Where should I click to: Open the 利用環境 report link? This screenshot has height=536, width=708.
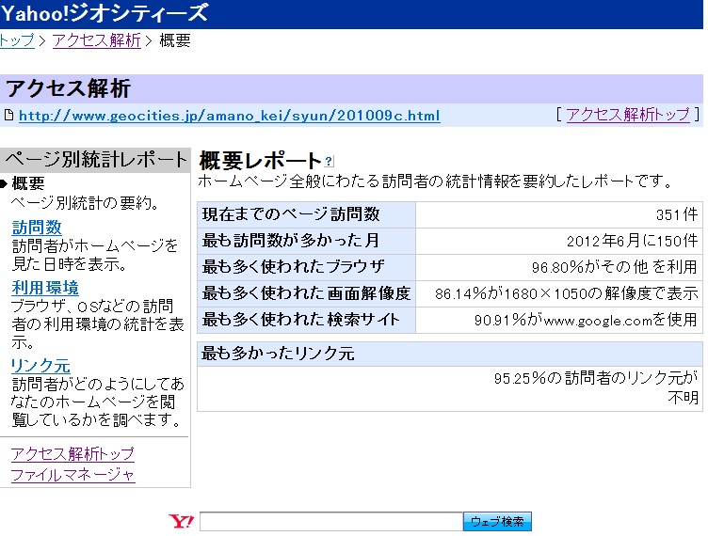(x=45, y=288)
